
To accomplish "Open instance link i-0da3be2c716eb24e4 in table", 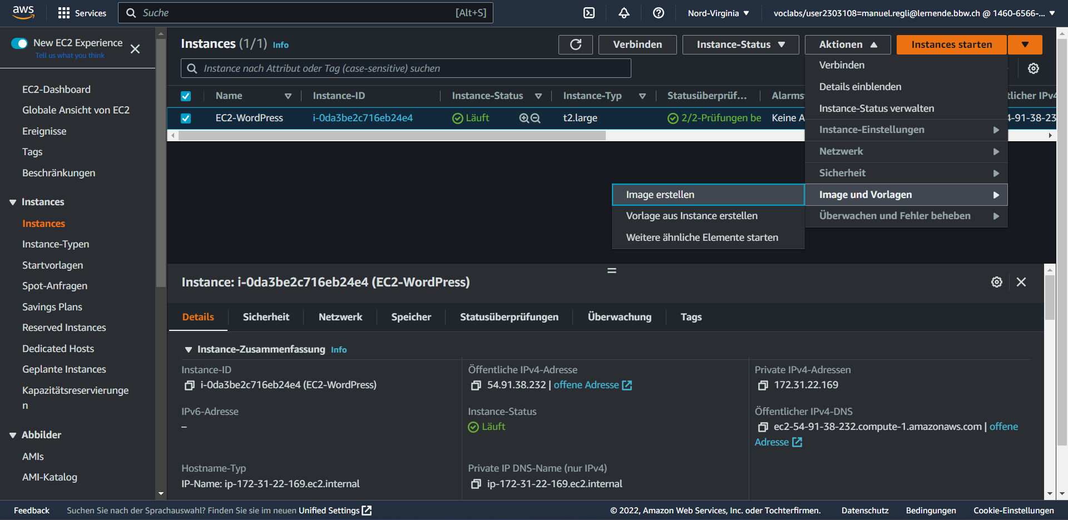I will tap(363, 118).
